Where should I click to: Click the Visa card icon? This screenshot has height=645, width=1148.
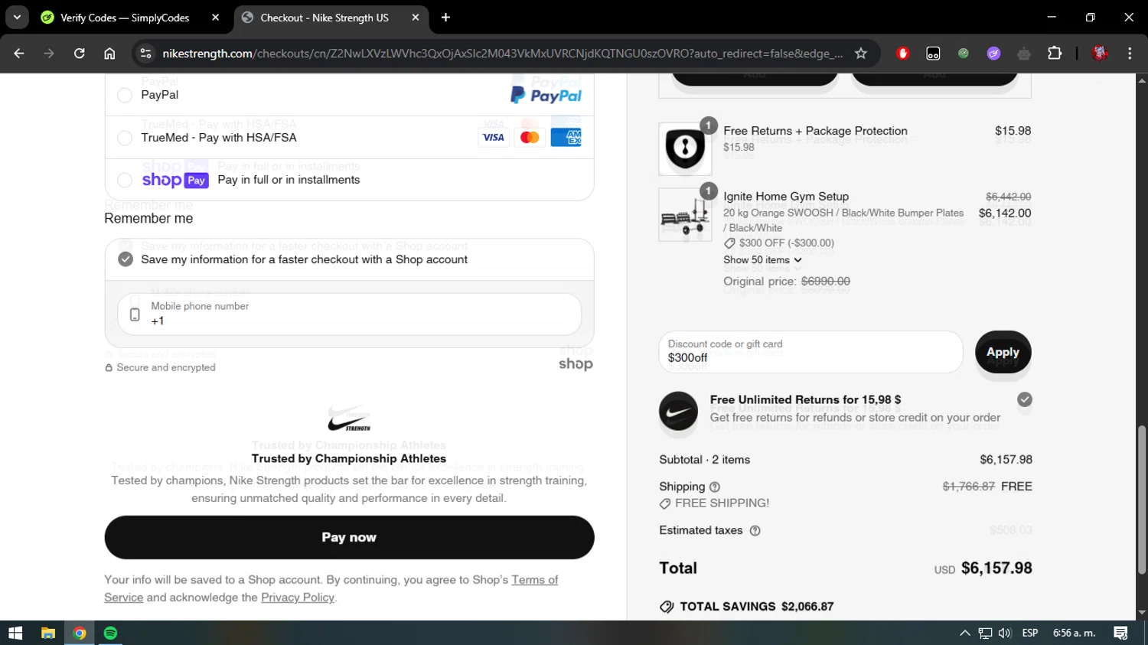(493, 138)
